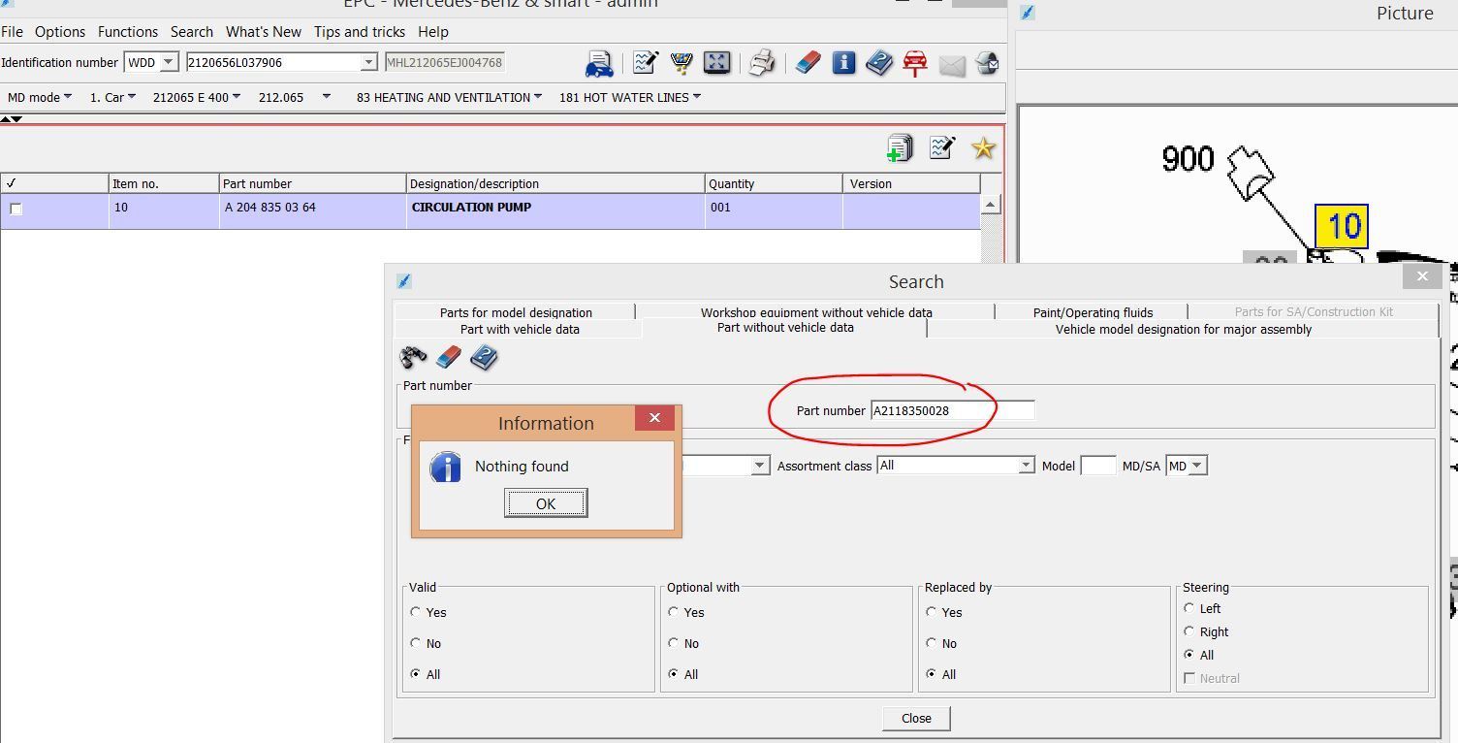The image size is (1458, 743).
Task: Click the eraser icon in Search dialog
Action: click(x=449, y=358)
